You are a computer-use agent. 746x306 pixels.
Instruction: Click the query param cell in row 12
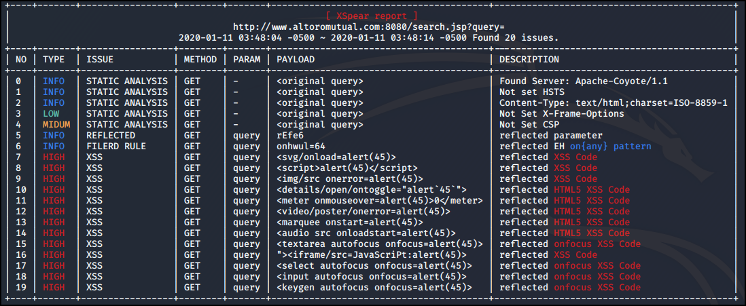[247, 212]
